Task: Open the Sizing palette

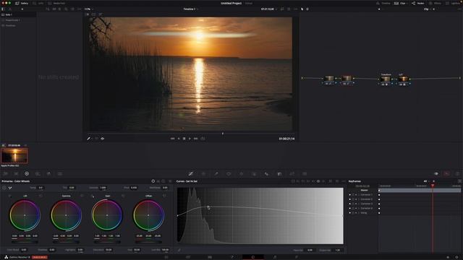Action: point(292,174)
